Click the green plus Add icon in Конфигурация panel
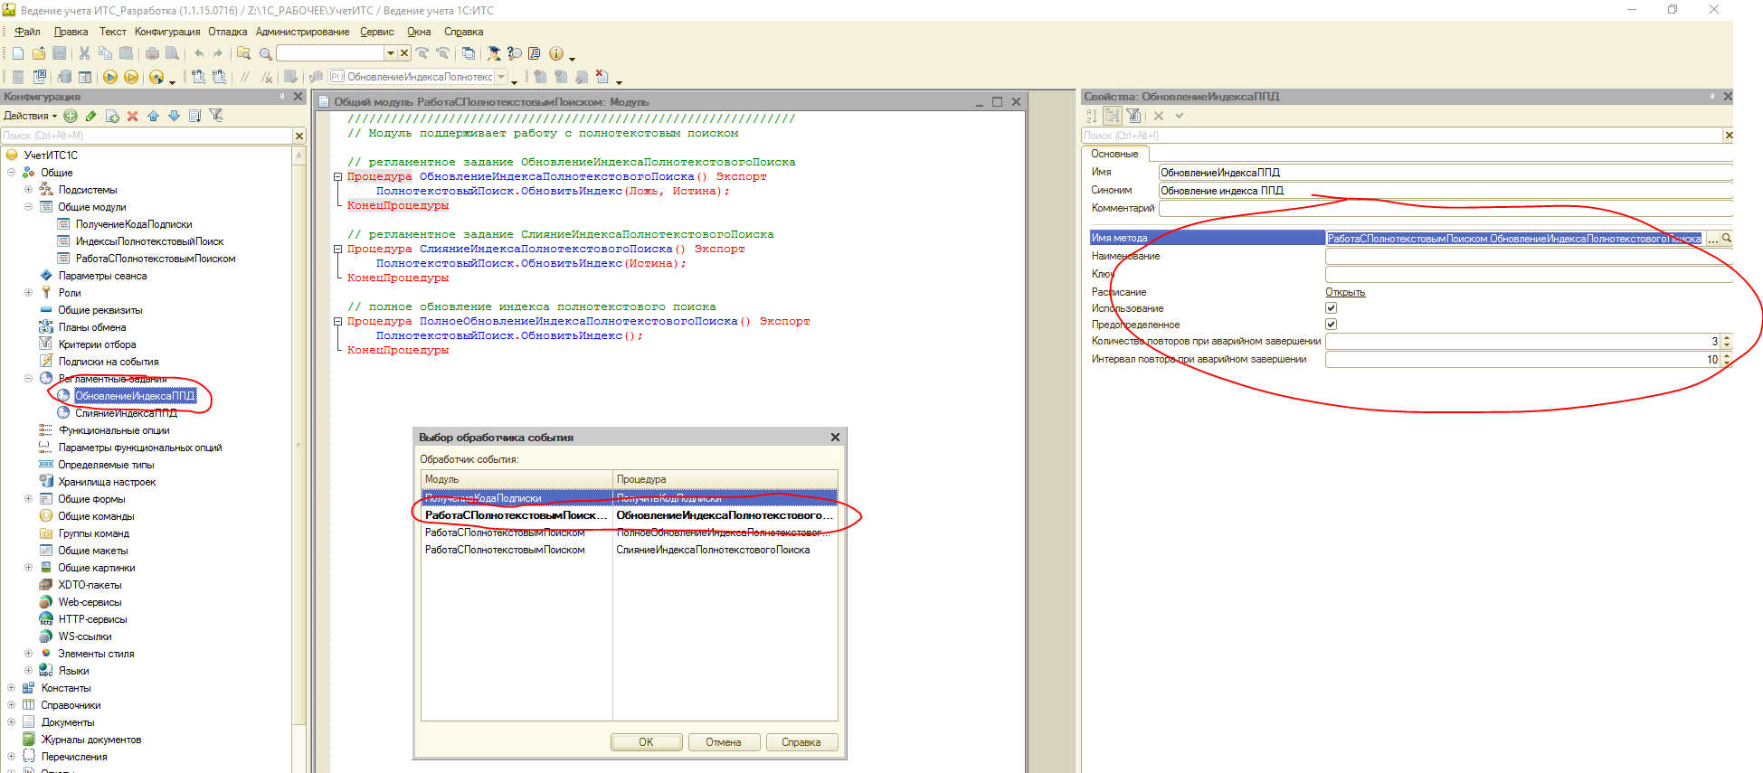Image resolution: width=1763 pixels, height=773 pixels. (71, 116)
